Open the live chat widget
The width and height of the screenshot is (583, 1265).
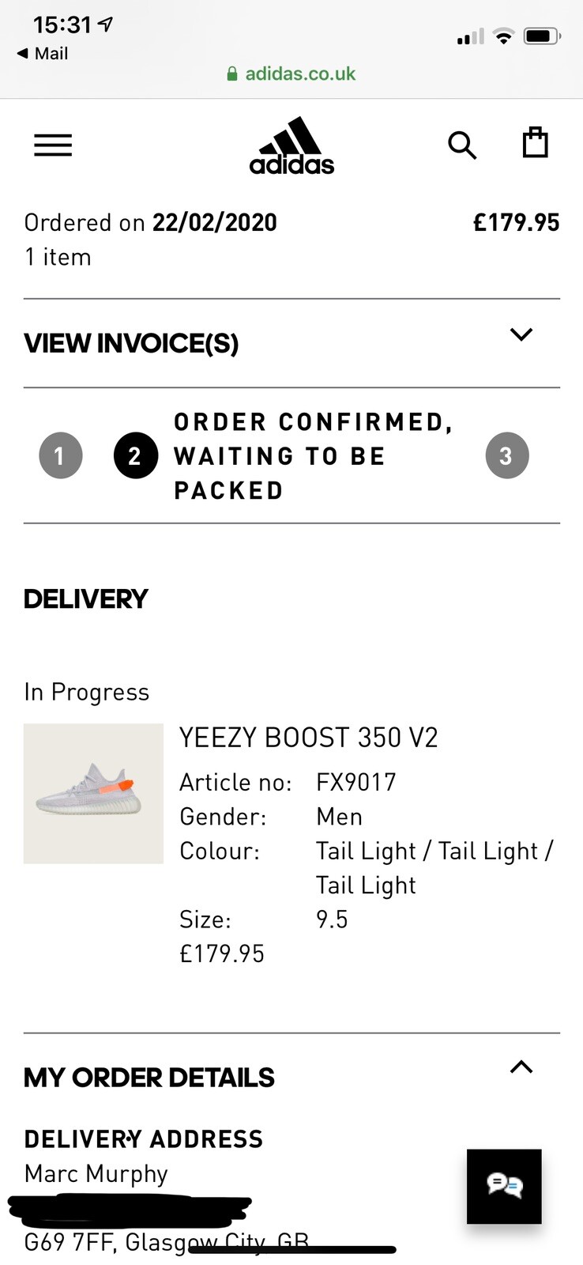(504, 1187)
